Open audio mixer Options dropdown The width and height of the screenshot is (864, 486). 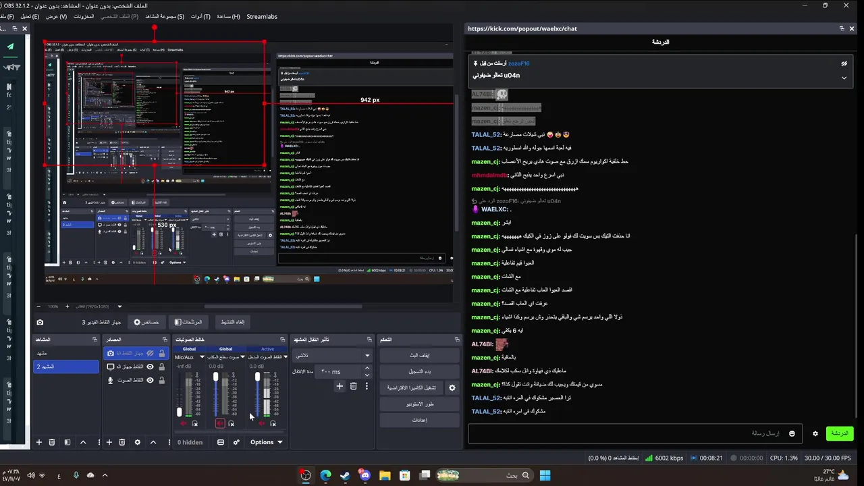[x=266, y=442]
